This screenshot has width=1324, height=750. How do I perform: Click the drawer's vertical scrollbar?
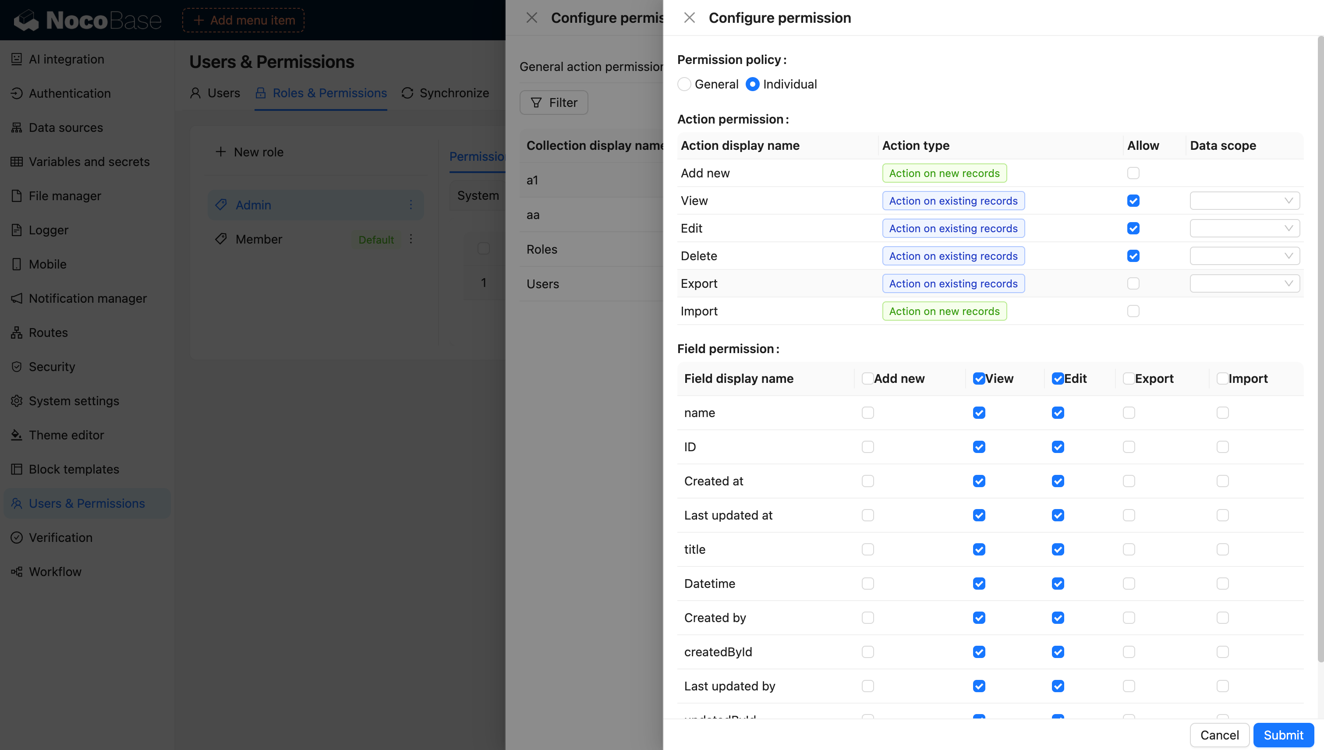click(x=1320, y=350)
